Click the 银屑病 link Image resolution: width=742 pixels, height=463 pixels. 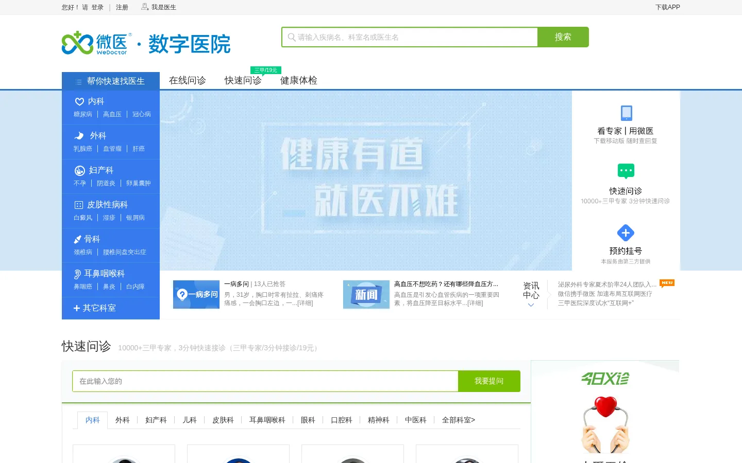click(136, 218)
